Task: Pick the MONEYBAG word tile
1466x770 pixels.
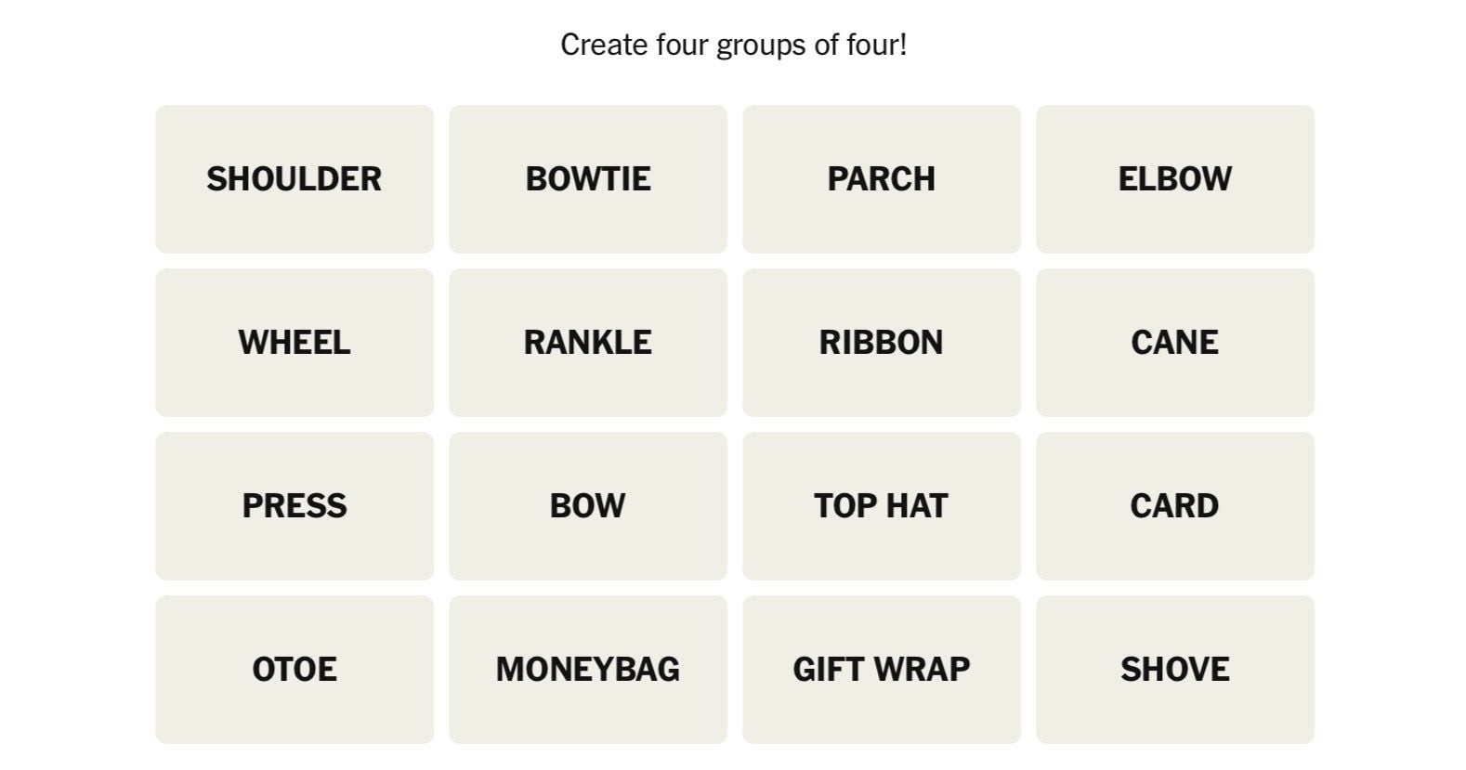Action: pos(587,670)
